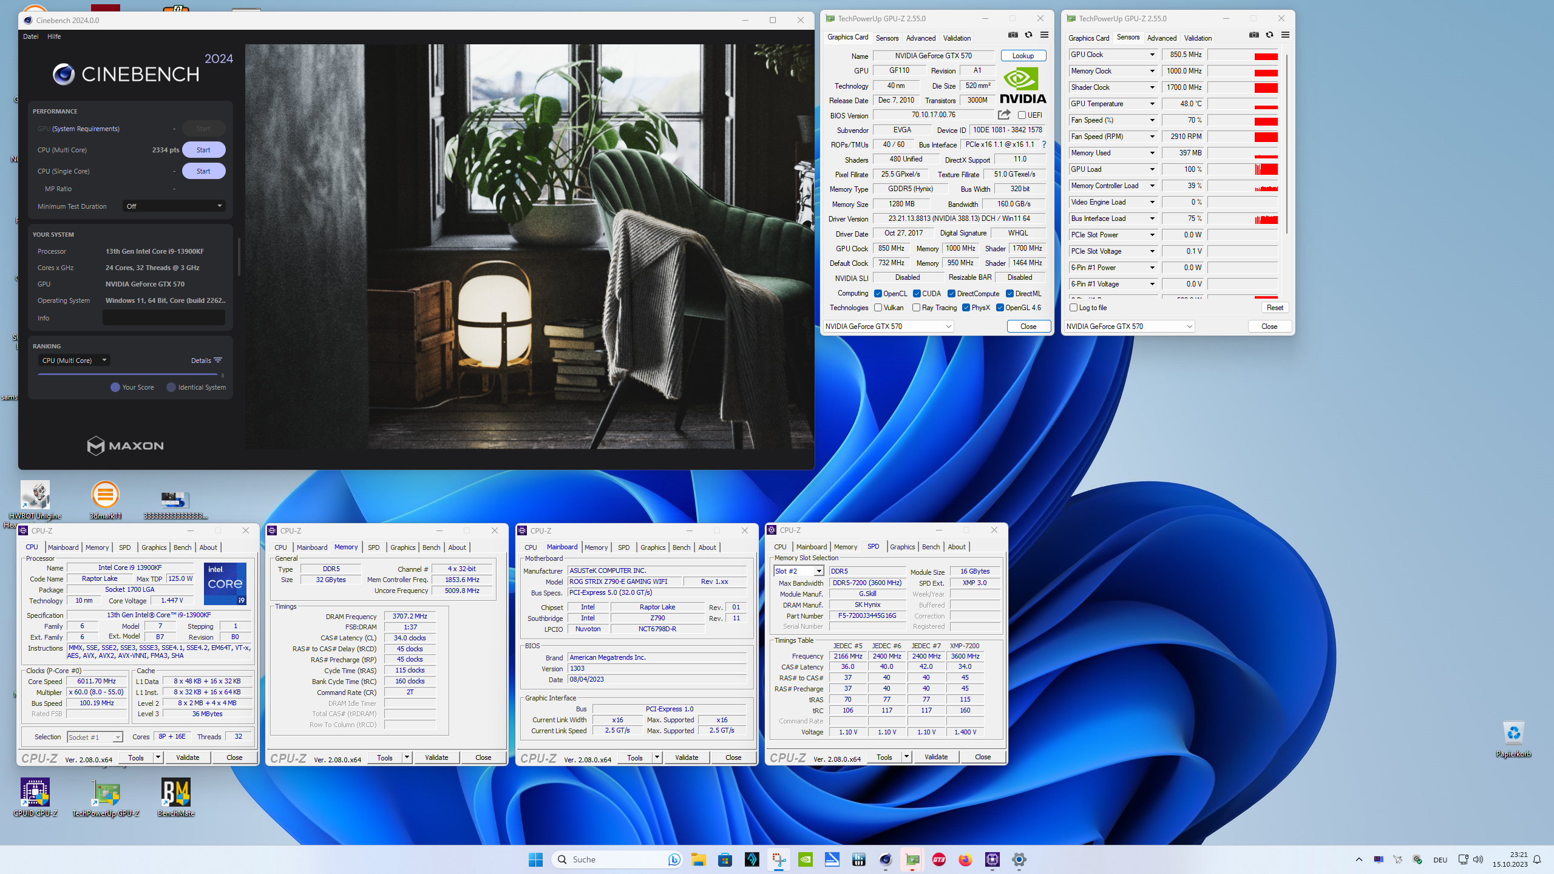Click the BIOS share/export icon in GPU-Z
This screenshot has height=874, width=1554.
(x=1004, y=115)
